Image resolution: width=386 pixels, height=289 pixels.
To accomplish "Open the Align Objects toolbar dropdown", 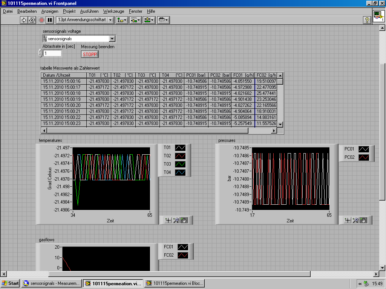I will [x=122, y=20].
